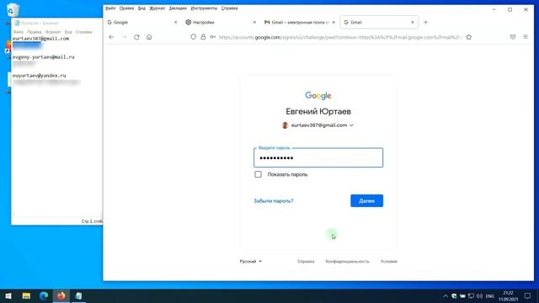The height and width of the screenshot is (303, 539).
Task: Open the Pocket save icon in toolbar
Action: (513, 37)
